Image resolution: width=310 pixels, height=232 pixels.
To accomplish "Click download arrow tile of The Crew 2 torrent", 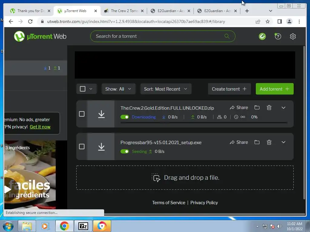I will point(101,114).
